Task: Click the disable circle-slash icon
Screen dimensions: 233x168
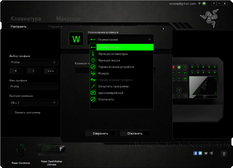Action: [93, 99]
